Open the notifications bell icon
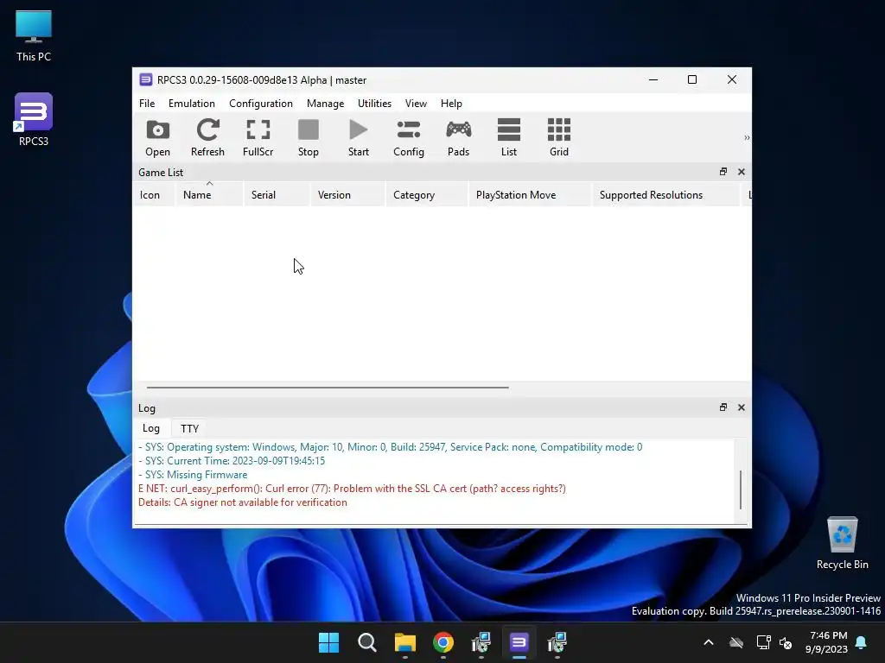The height and width of the screenshot is (663, 885). (862, 642)
